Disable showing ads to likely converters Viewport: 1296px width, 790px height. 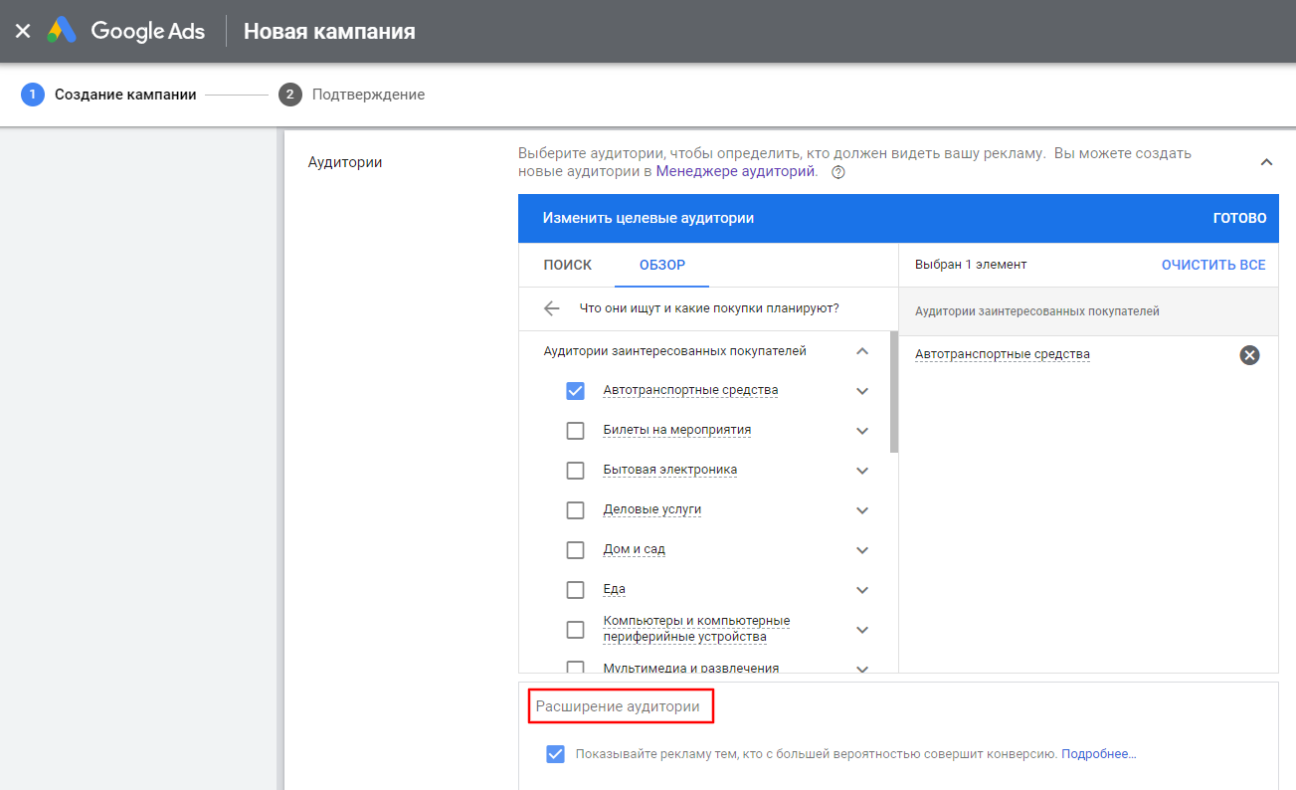click(555, 753)
